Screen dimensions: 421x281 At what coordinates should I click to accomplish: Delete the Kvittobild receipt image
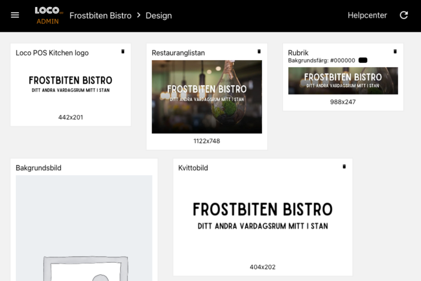(x=344, y=167)
